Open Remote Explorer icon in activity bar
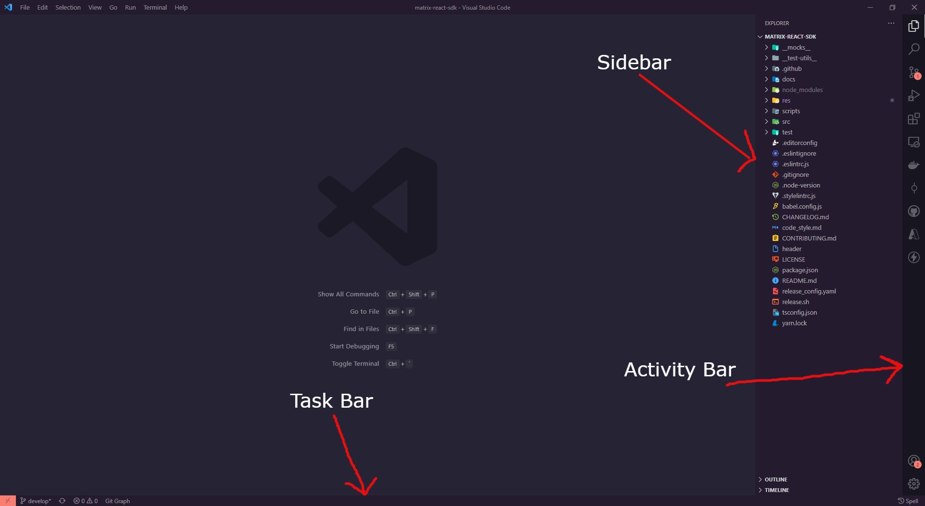The image size is (925, 506). point(913,142)
